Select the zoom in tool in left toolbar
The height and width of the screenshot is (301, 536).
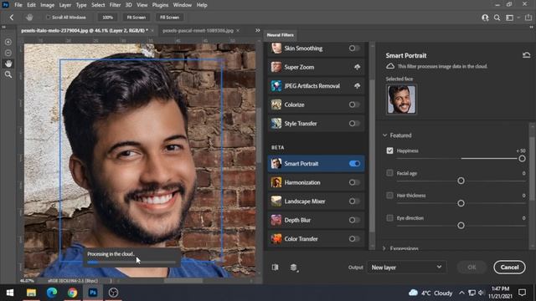pos(8,42)
